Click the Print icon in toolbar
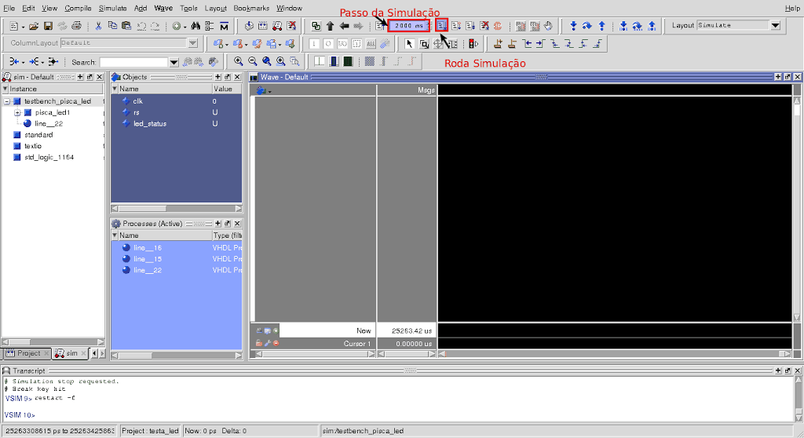This screenshot has width=804, height=438. (x=76, y=26)
